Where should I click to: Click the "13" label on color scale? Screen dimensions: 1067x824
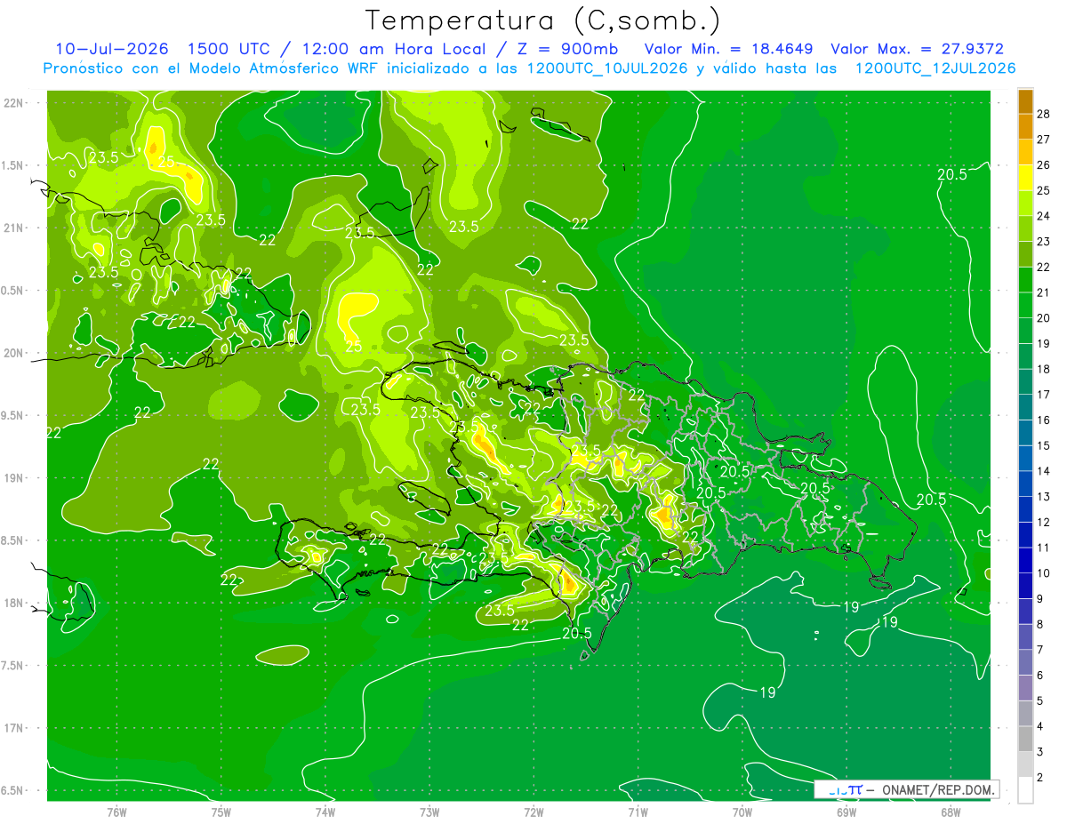point(1045,496)
